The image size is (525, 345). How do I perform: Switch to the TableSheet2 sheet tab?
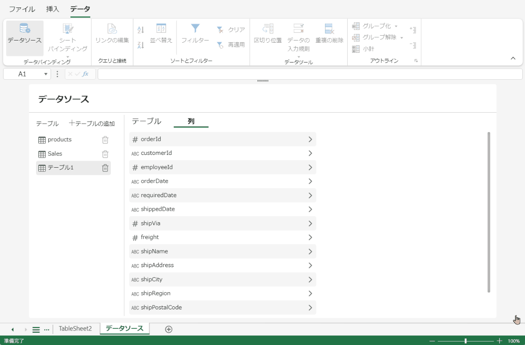[75, 329]
